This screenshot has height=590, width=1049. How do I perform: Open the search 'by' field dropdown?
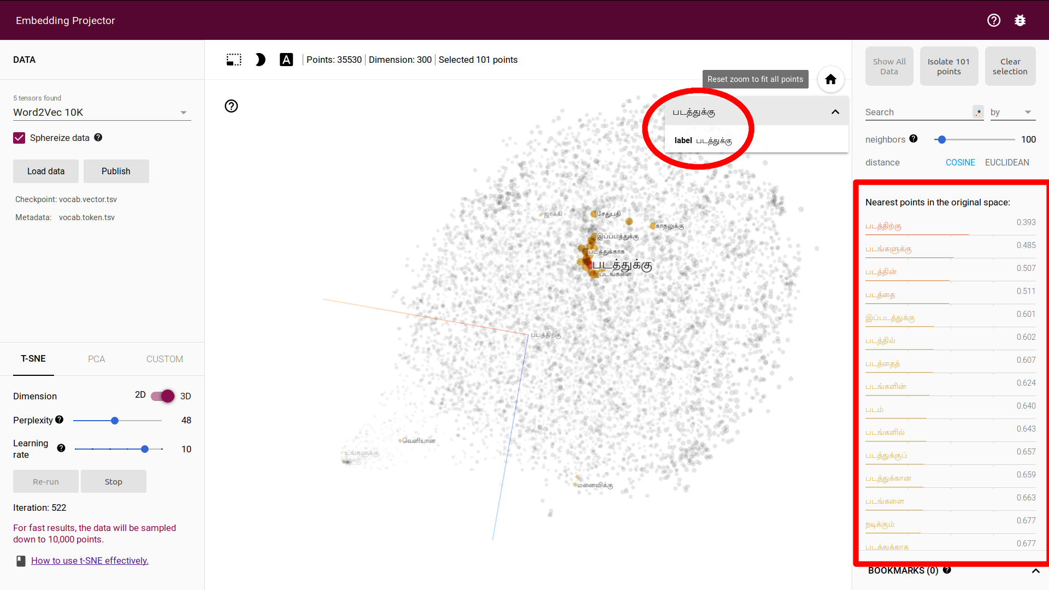1012,112
